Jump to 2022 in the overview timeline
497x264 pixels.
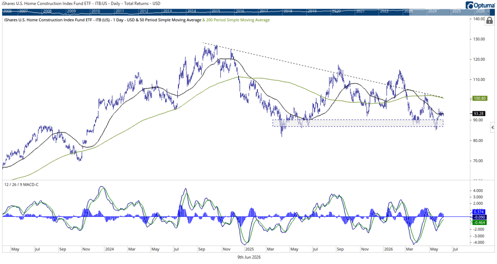click(384, 11)
